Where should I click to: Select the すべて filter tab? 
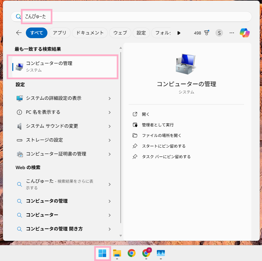pyautogui.click(x=36, y=33)
